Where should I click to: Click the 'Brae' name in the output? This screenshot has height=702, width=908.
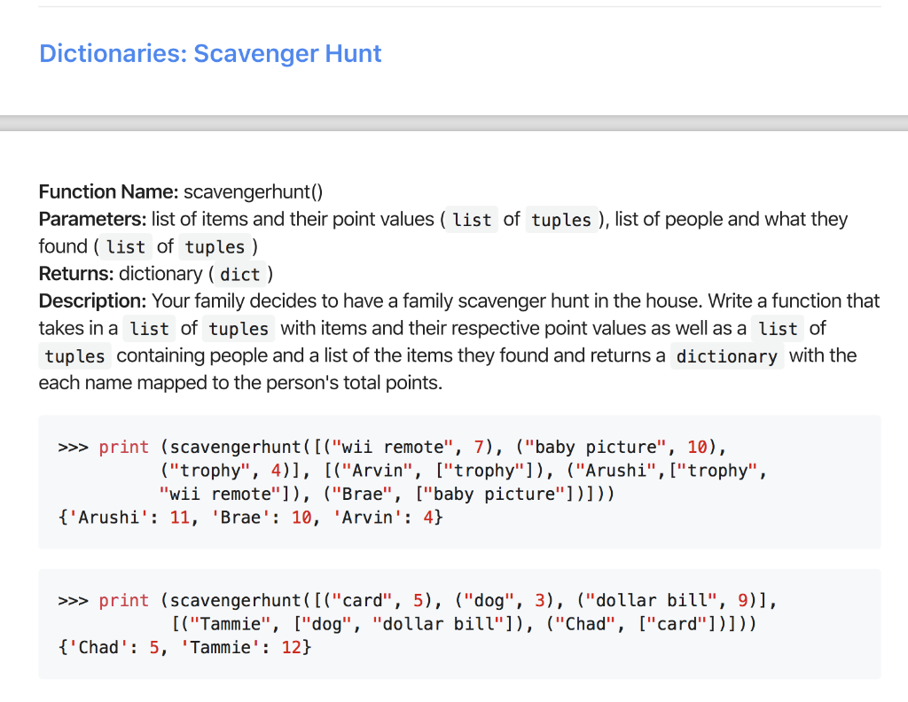coord(246,517)
